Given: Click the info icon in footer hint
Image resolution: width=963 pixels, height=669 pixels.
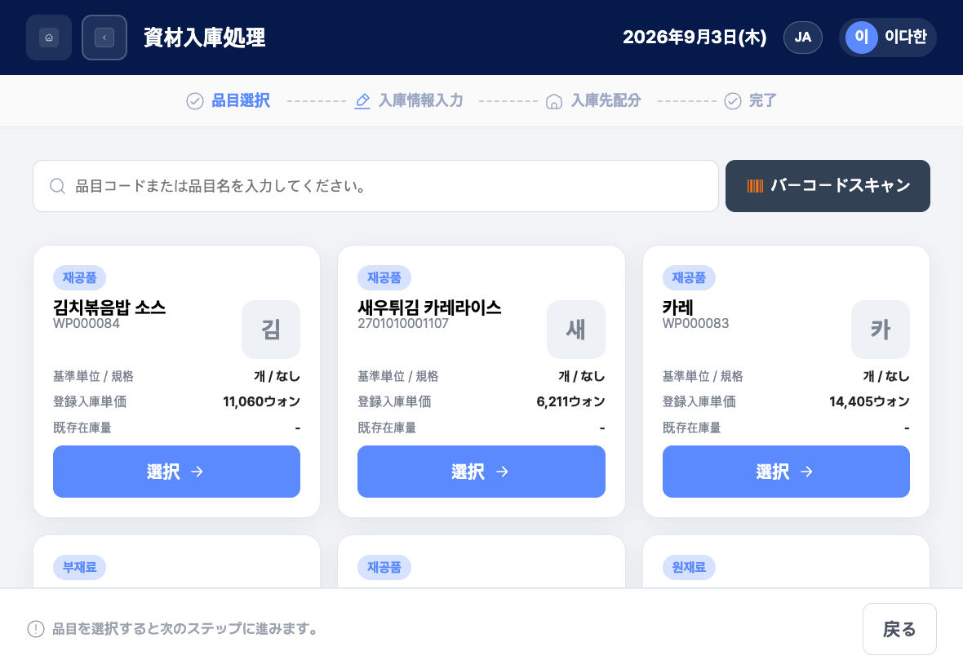Looking at the screenshot, I should [x=36, y=629].
